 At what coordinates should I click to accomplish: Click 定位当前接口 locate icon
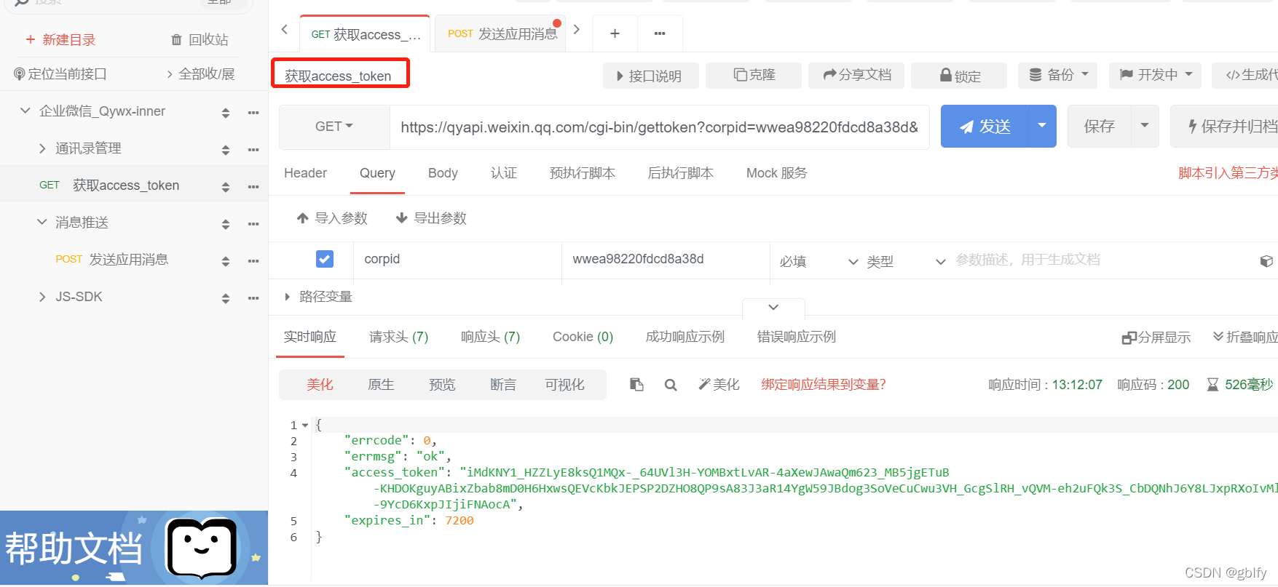pyautogui.click(x=20, y=74)
